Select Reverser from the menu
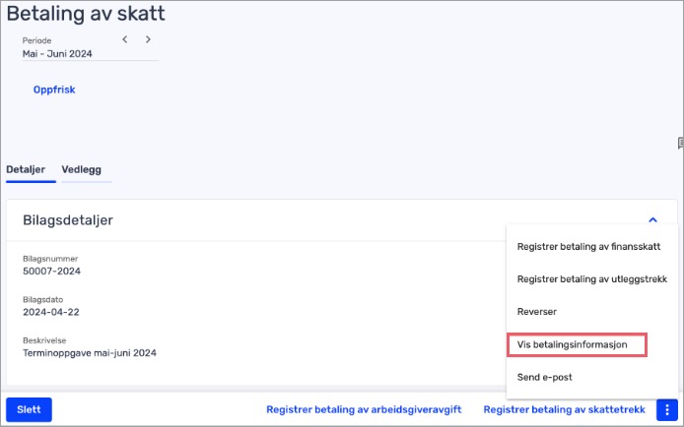 (537, 311)
